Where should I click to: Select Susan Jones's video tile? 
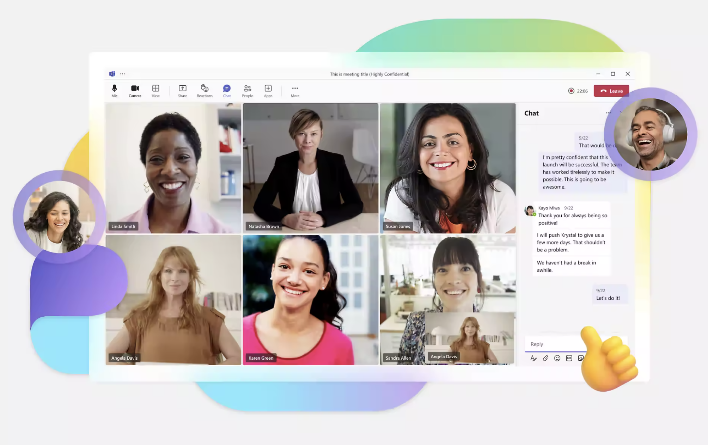[x=447, y=168]
